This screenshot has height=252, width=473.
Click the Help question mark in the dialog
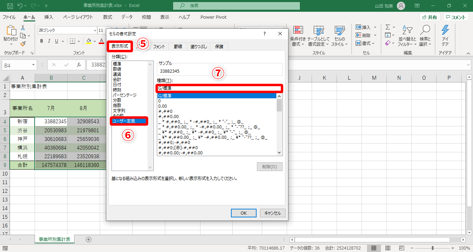[x=265, y=34]
